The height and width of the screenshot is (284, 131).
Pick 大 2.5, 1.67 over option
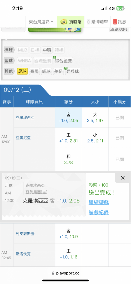(x=95, y=118)
